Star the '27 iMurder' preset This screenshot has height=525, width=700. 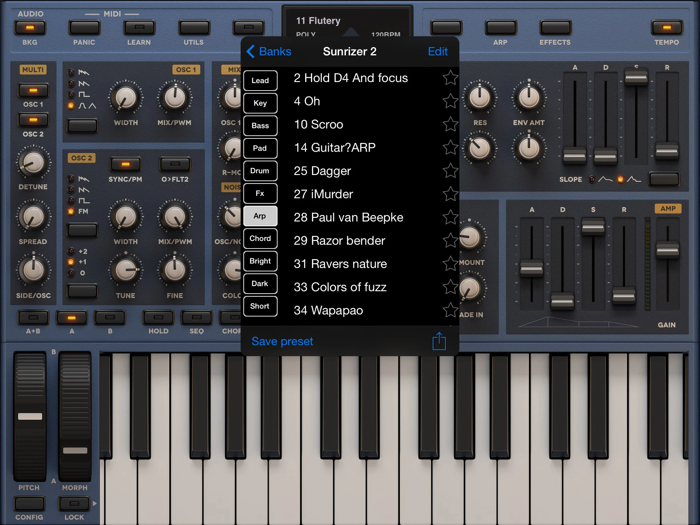(450, 194)
